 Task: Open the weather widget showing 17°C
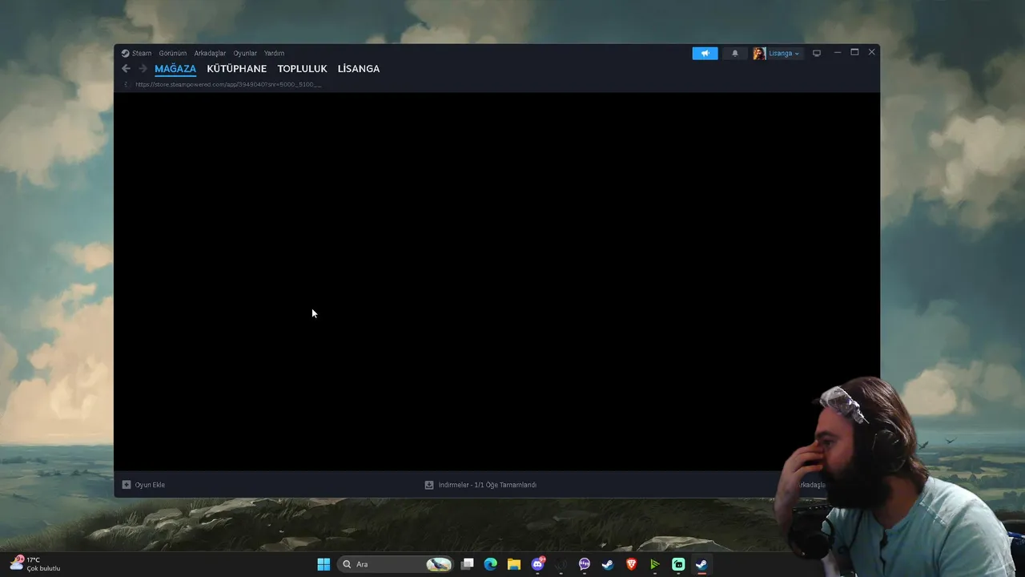[x=35, y=564]
